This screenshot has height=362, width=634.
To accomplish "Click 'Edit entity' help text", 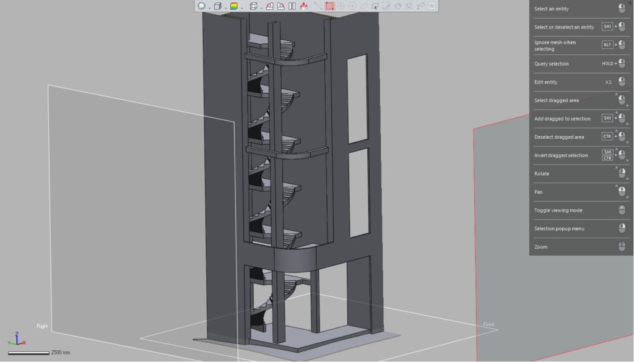I will click(x=545, y=82).
